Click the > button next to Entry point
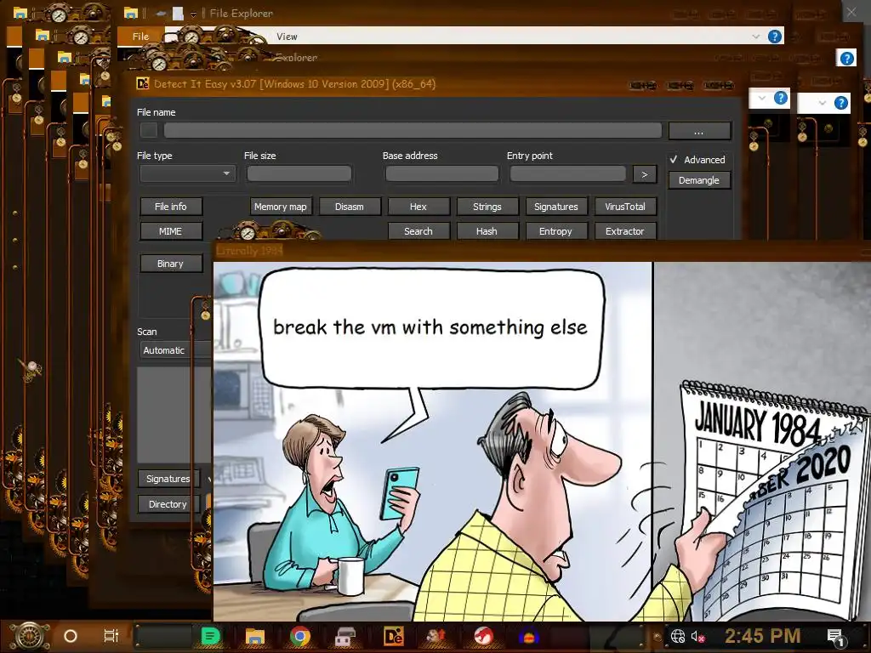Screen dimensions: 871x653 (645, 174)
